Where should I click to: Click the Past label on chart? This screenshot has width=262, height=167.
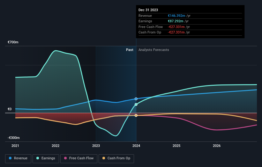click(x=130, y=50)
